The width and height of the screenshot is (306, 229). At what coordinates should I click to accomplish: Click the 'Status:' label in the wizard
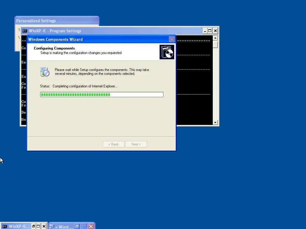point(45,86)
